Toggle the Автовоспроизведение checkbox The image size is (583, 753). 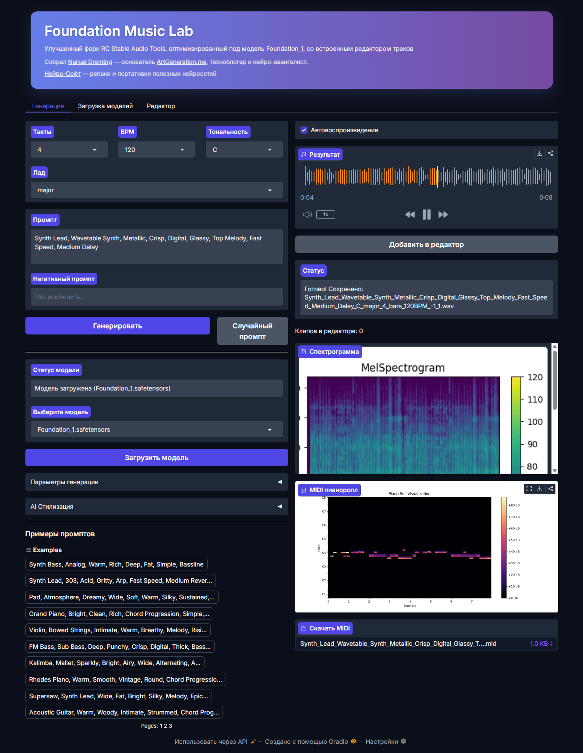coord(304,130)
